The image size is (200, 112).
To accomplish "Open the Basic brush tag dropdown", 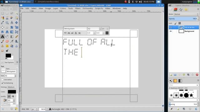I will point(183,100).
